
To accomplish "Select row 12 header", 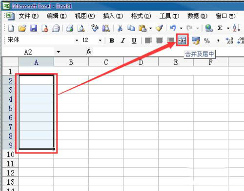I will tap(10, 172).
